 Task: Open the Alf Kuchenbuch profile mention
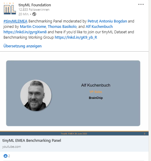[99, 27]
